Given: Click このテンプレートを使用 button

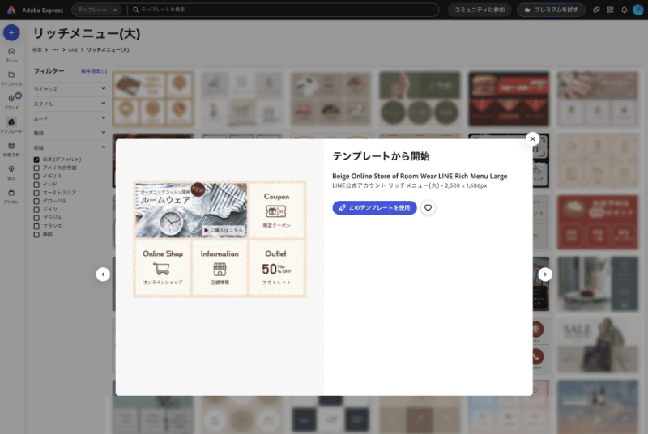Looking at the screenshot, I should pyautogui.click(x=374, y=208).
